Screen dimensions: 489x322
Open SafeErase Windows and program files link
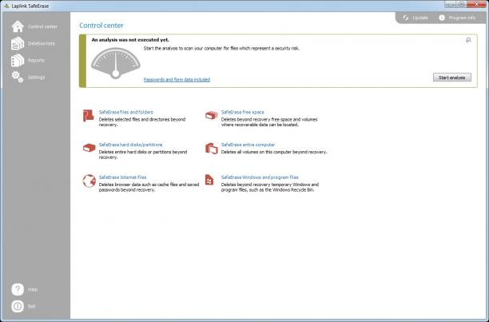click(x=260, y=177)
